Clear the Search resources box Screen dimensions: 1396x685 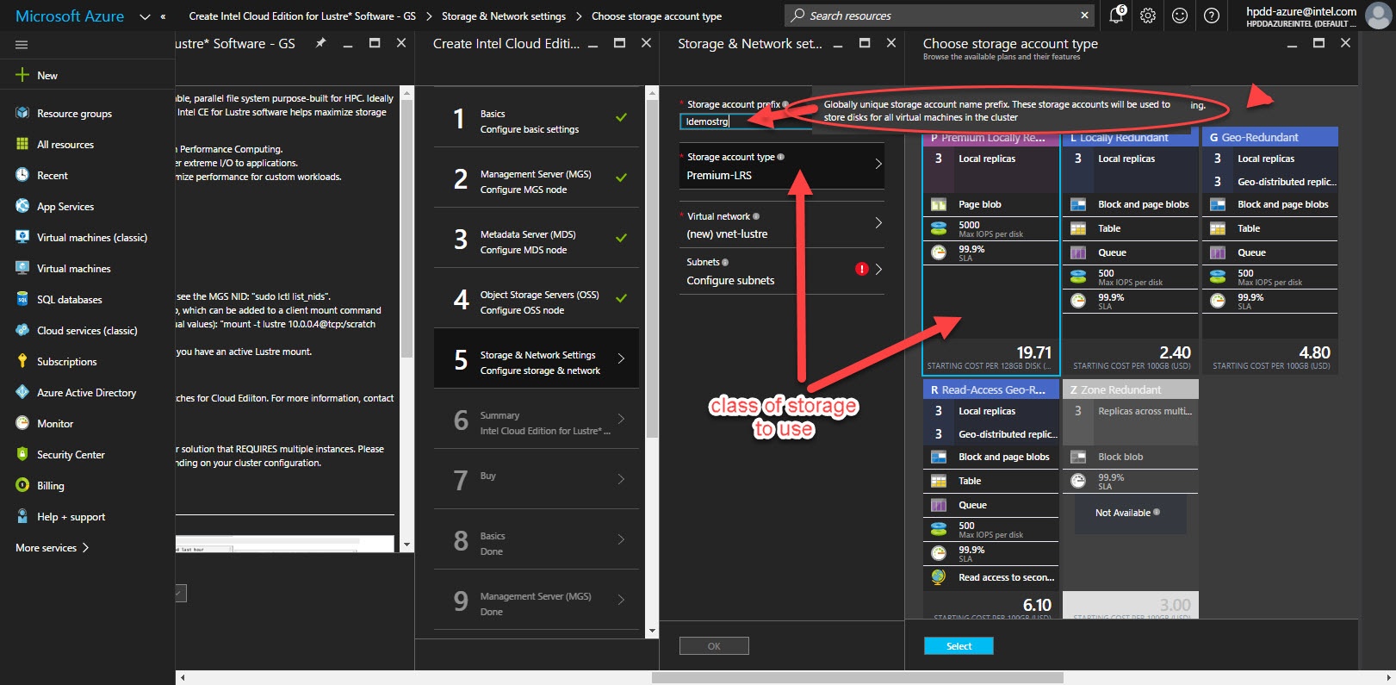1084,16
